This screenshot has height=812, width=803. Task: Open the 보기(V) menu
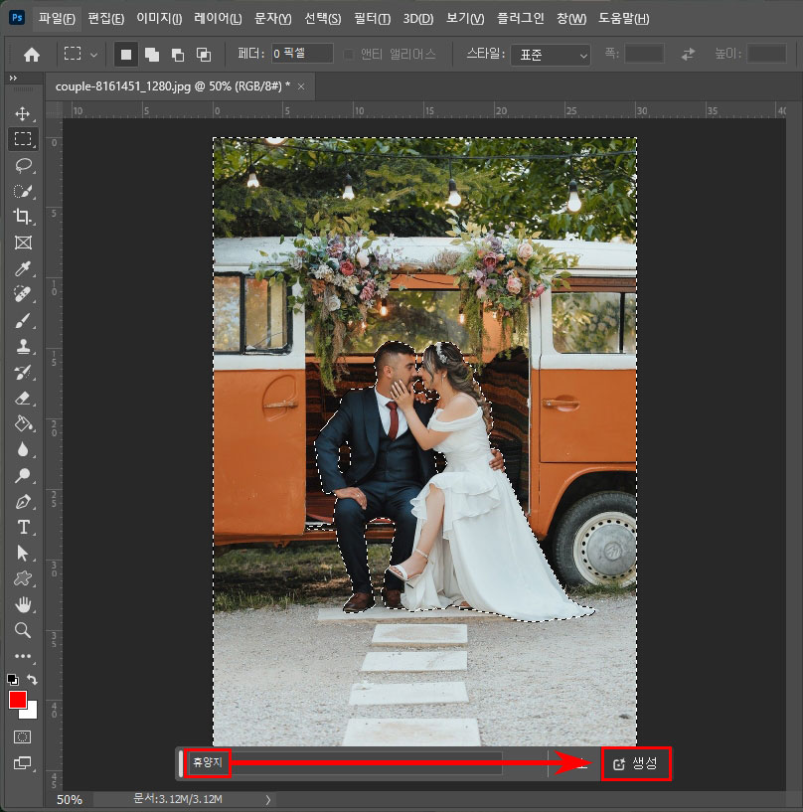click(465, 19)
